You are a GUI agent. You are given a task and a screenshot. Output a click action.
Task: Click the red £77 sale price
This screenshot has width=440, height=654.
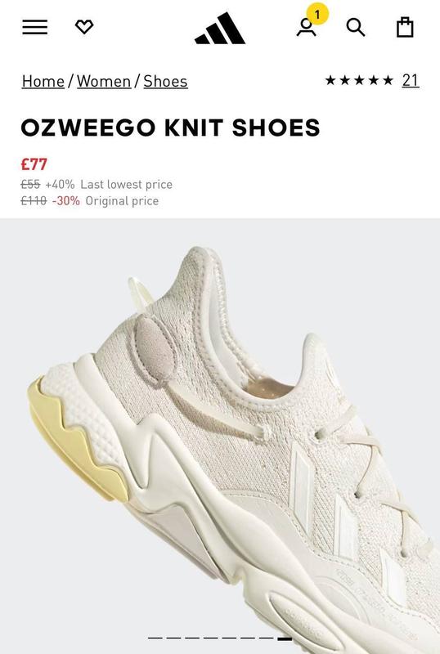click(x=34, y=164)
